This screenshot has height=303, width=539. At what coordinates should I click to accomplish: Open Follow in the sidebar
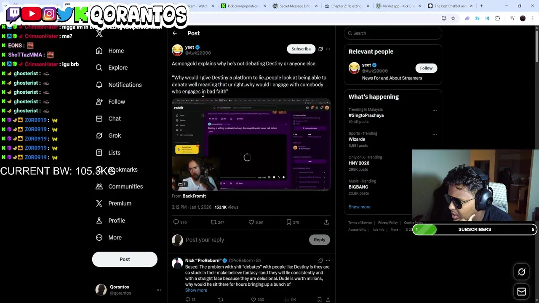point(110,101)
